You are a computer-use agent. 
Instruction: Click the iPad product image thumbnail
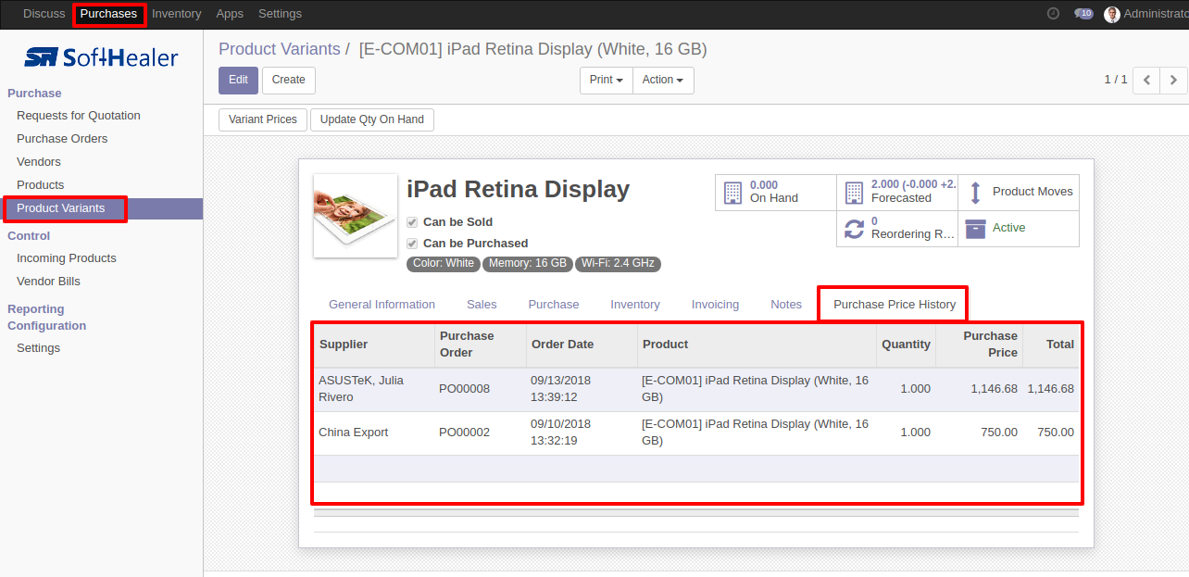click(x=356, y=216)
